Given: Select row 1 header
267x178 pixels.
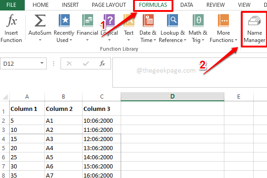Looking at the screenshot, I should click(5, 109).
